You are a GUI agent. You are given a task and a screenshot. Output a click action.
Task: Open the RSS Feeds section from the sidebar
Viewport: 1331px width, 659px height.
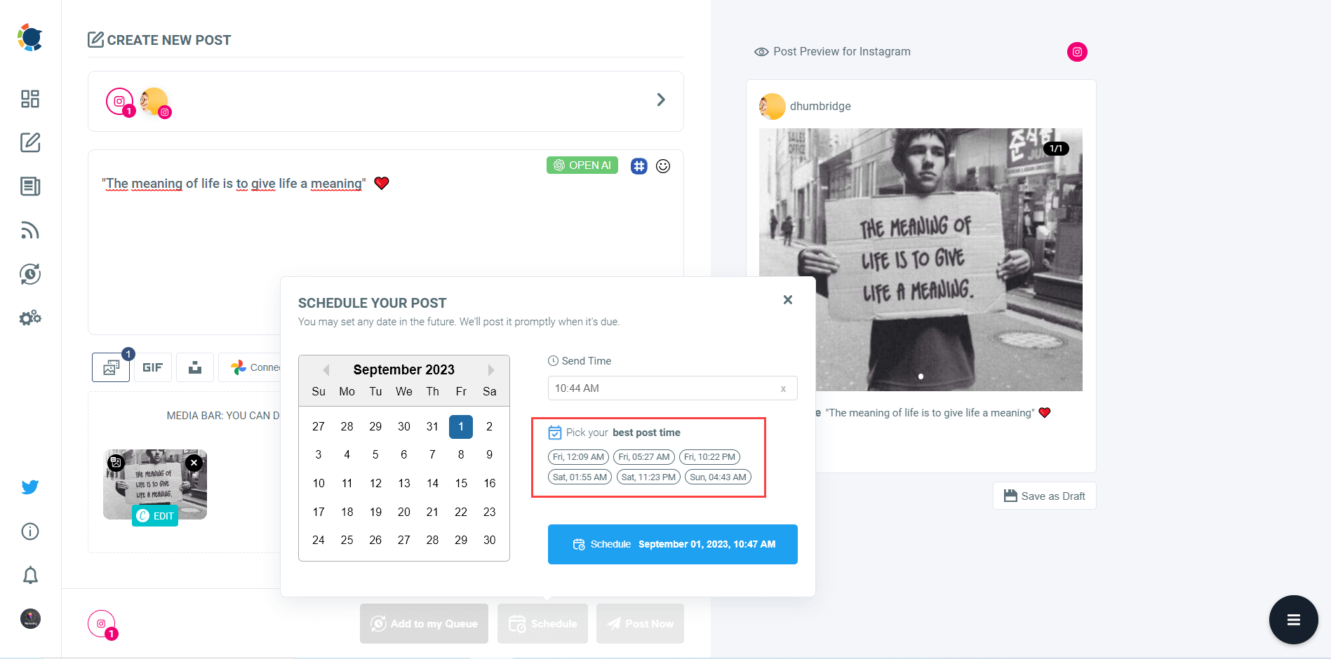(x=29, y=230)
